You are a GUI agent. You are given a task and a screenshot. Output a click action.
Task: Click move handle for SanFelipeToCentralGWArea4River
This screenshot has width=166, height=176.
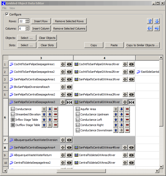(125, 147)
